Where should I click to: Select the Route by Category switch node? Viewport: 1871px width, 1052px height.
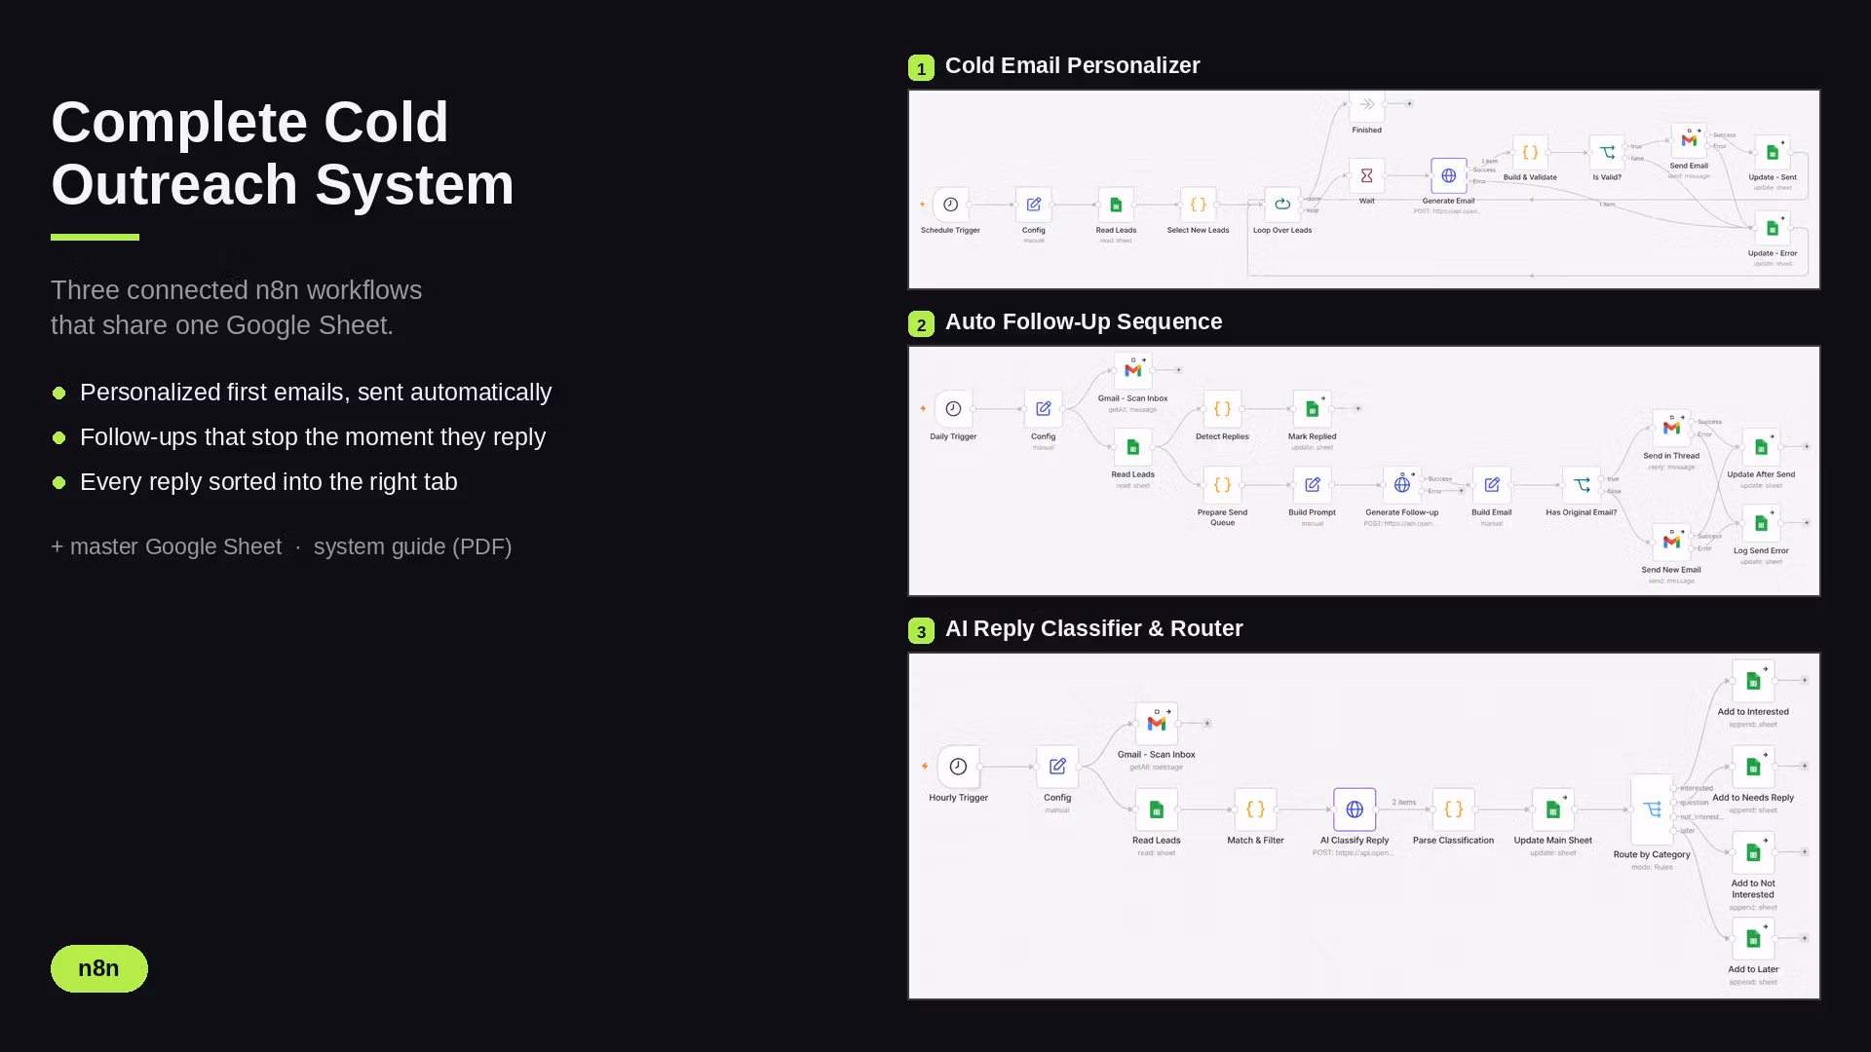(x=1652, y=810)
